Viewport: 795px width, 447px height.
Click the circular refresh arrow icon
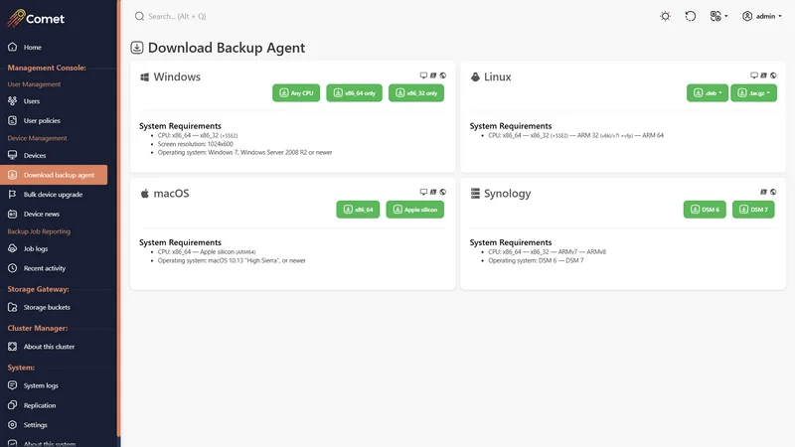coord(690,16)
